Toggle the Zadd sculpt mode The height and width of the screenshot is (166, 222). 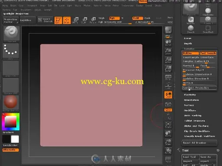tap(137, 18)
